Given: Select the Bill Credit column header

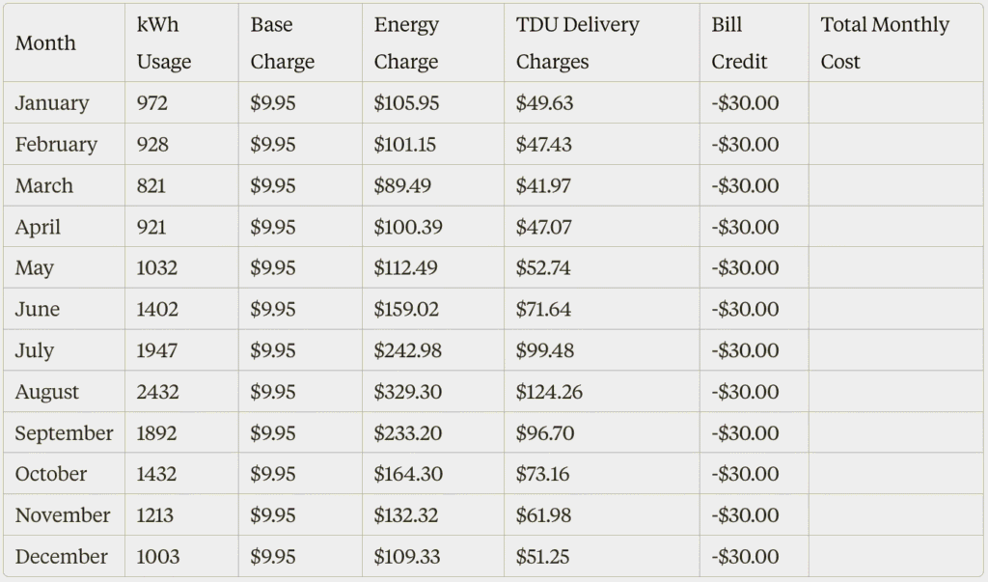Looking at the screenshot, I should (x=739, y=43).
